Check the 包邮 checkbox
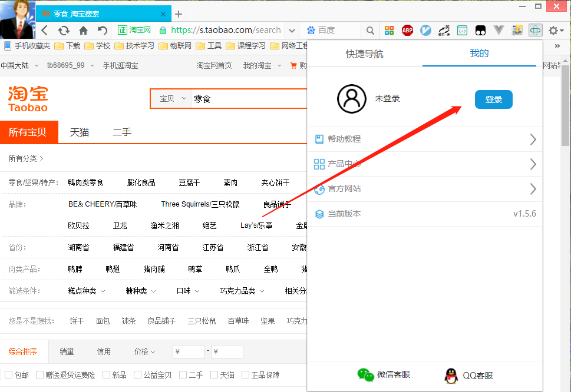The image size is (571, 392). (9, 374)
